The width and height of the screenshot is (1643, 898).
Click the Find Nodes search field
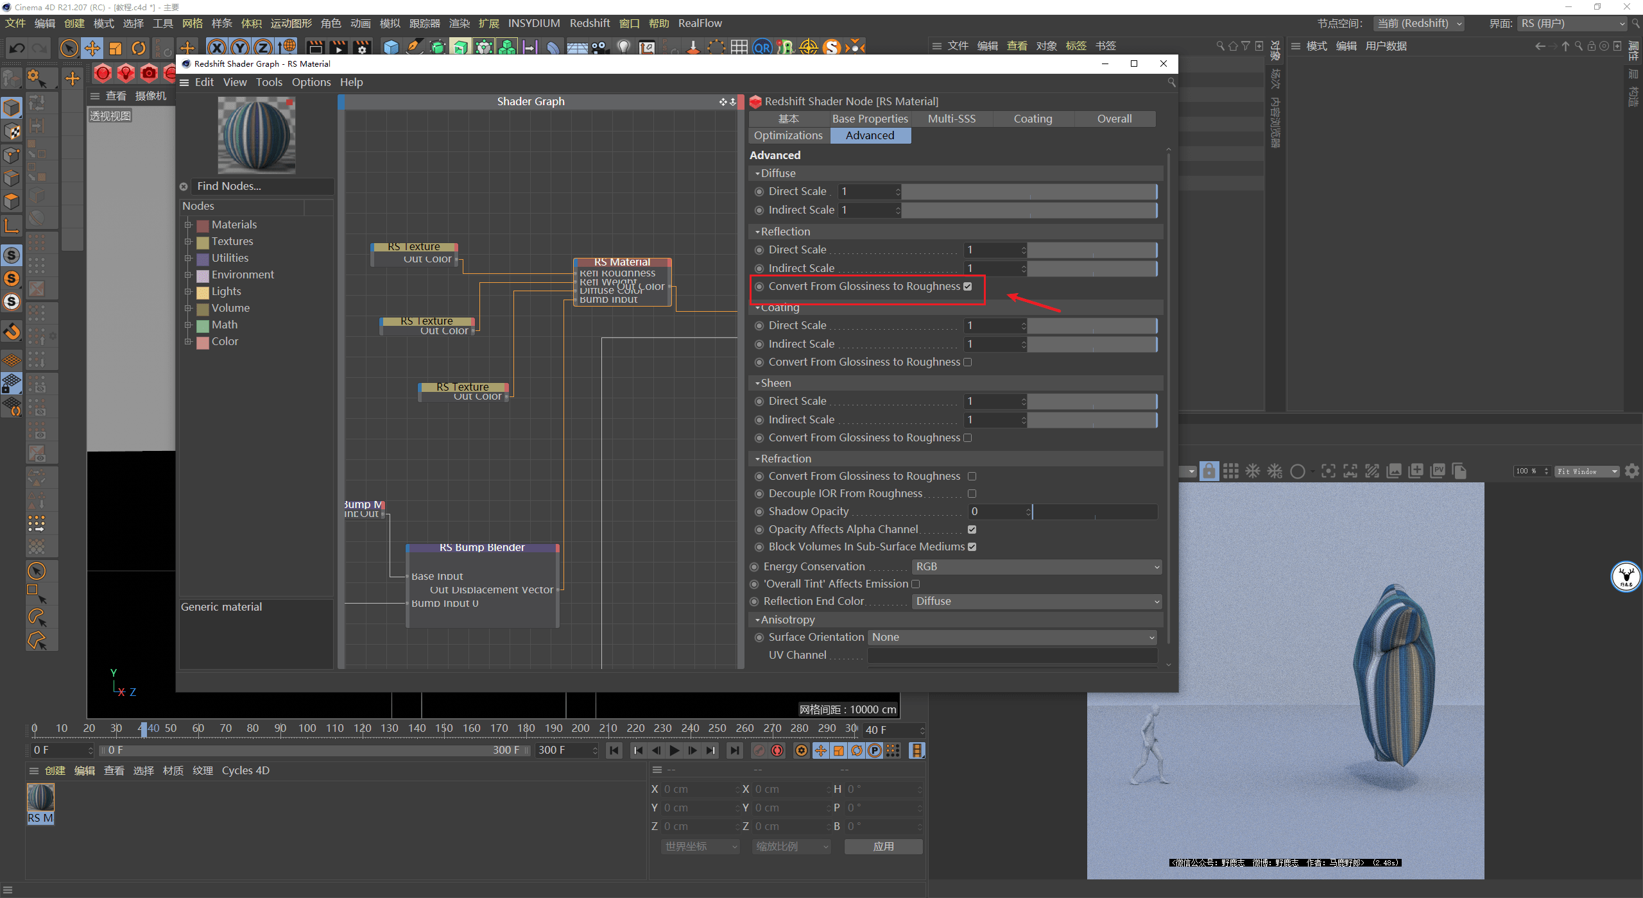pyautogui.click(x=262, y=187)
